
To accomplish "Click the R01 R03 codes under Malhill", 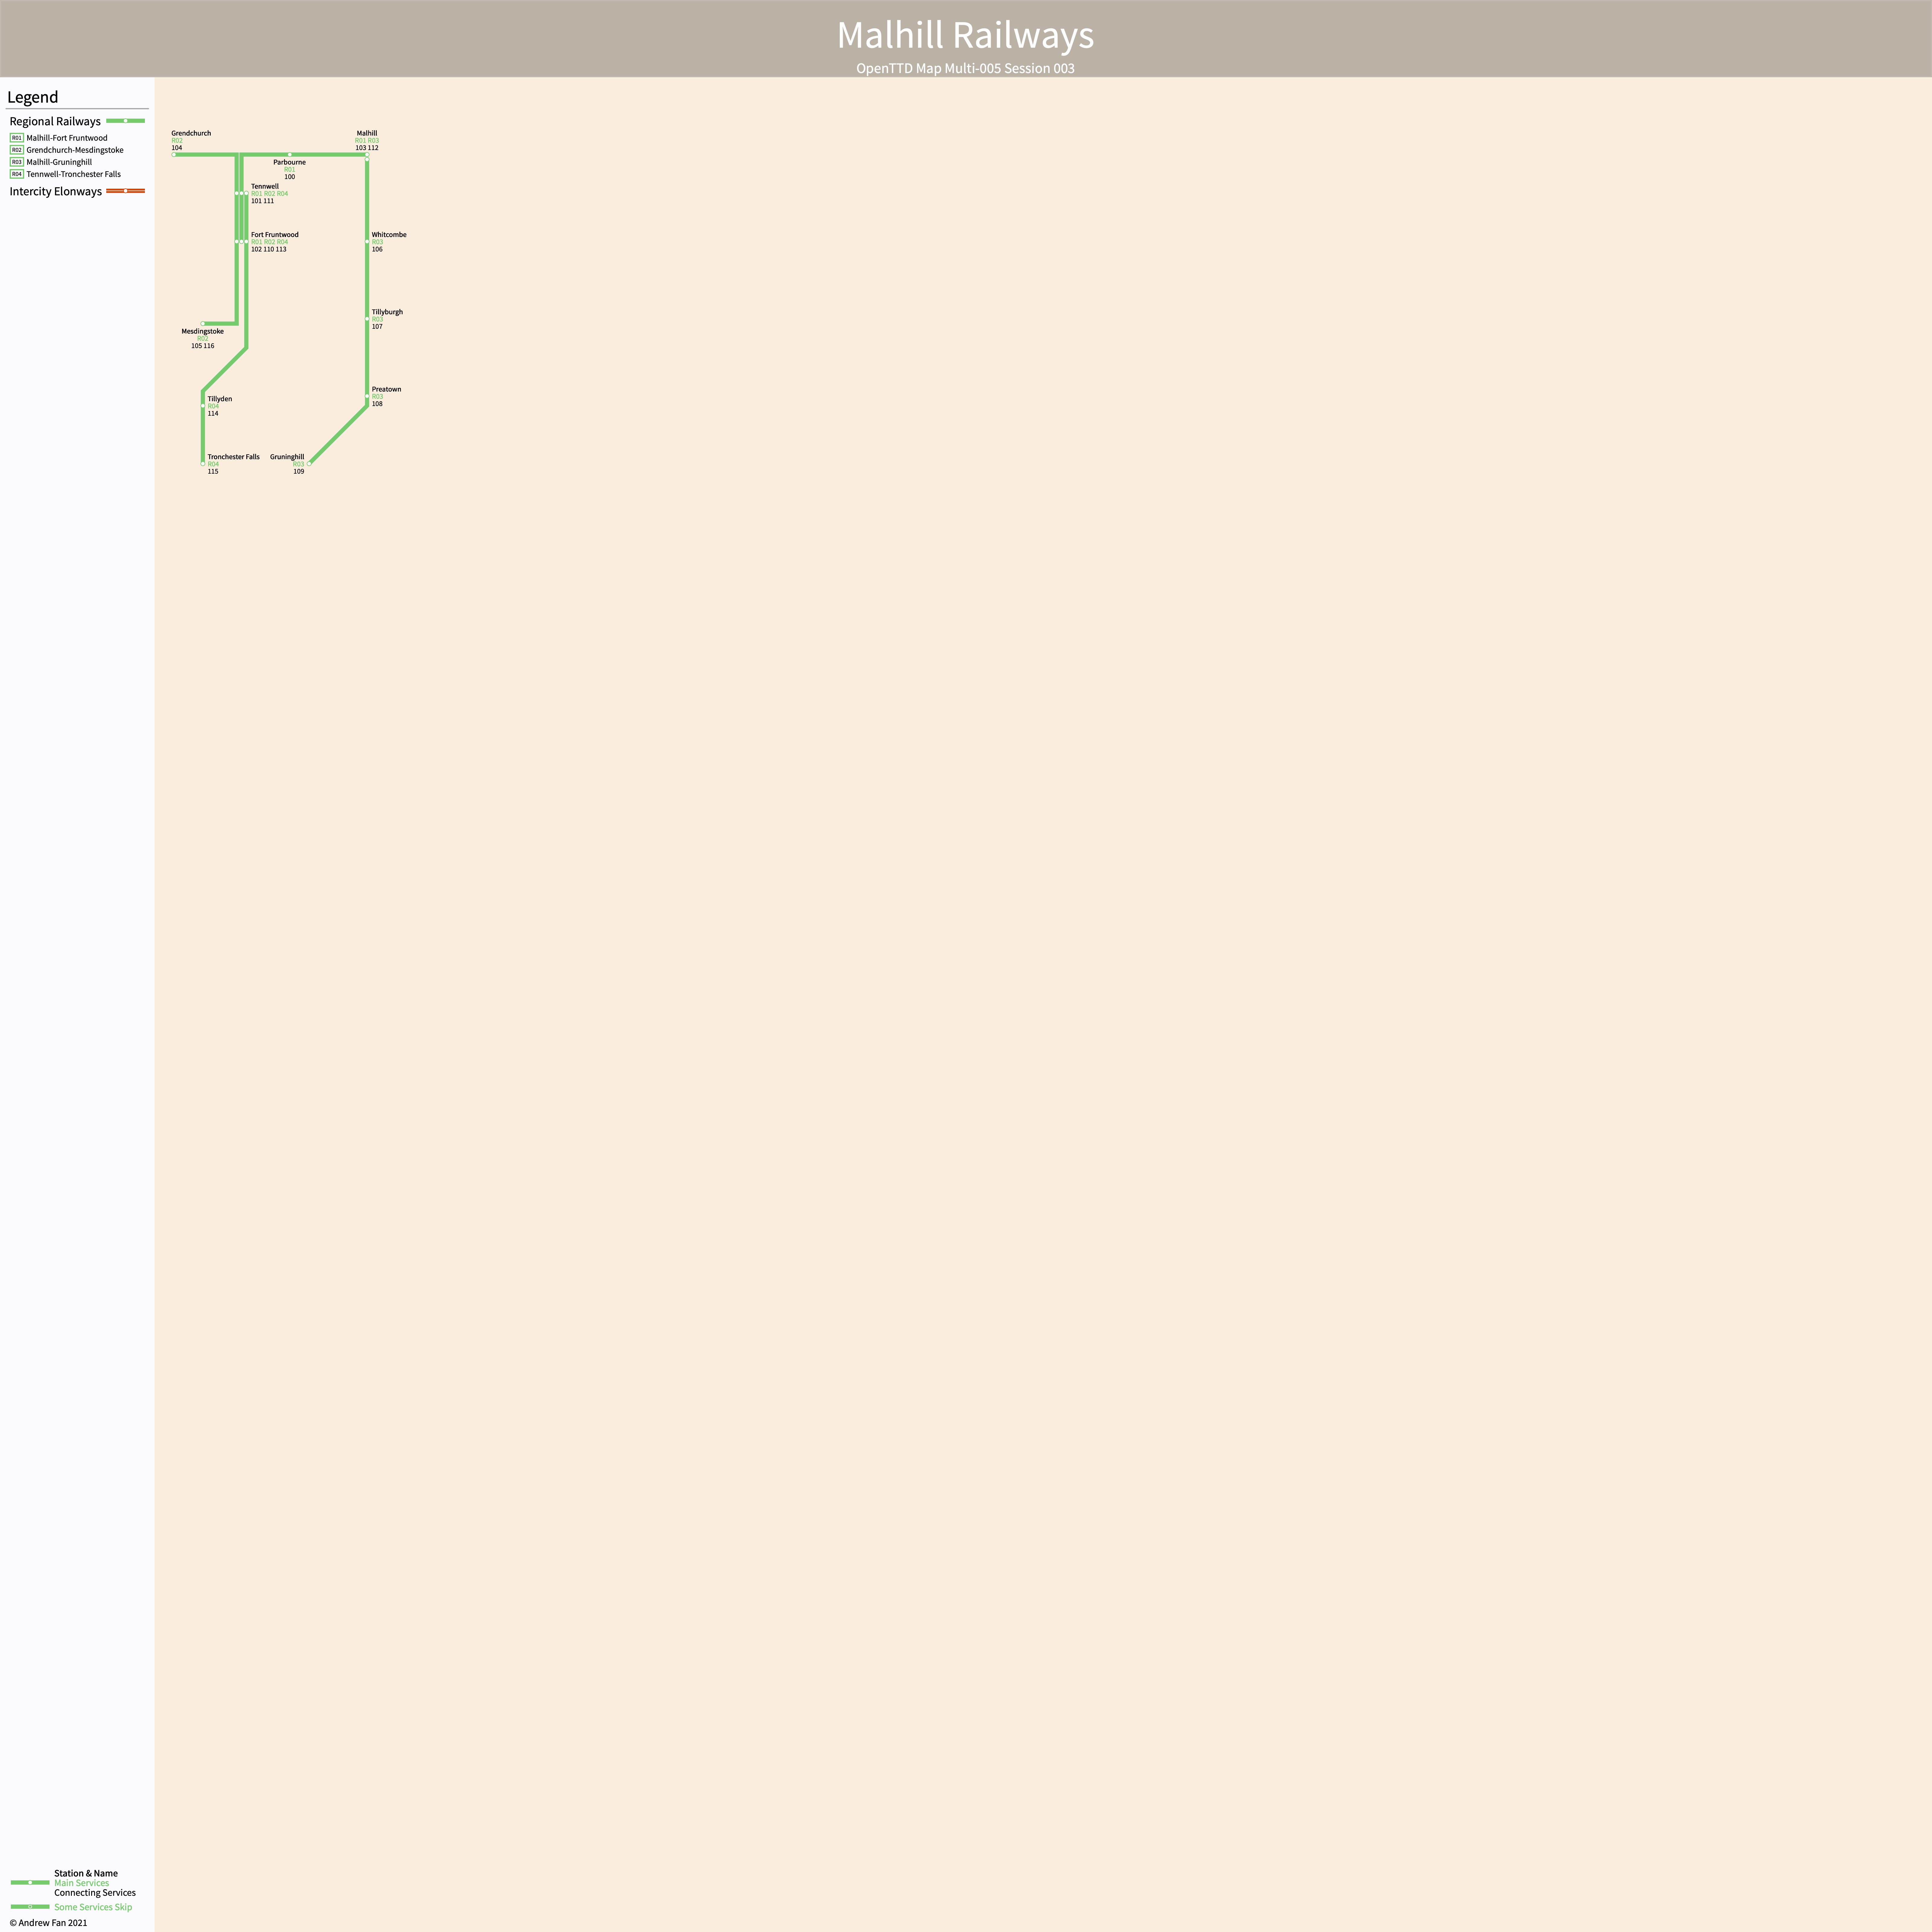I will pos(367,141).
